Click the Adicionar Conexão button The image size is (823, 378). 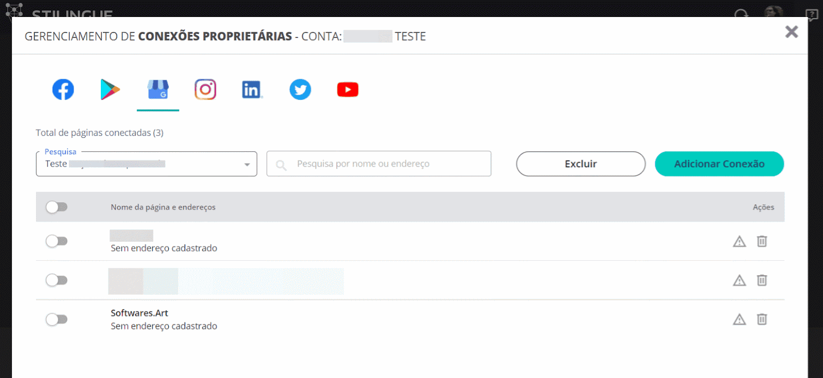pos(719,164)
